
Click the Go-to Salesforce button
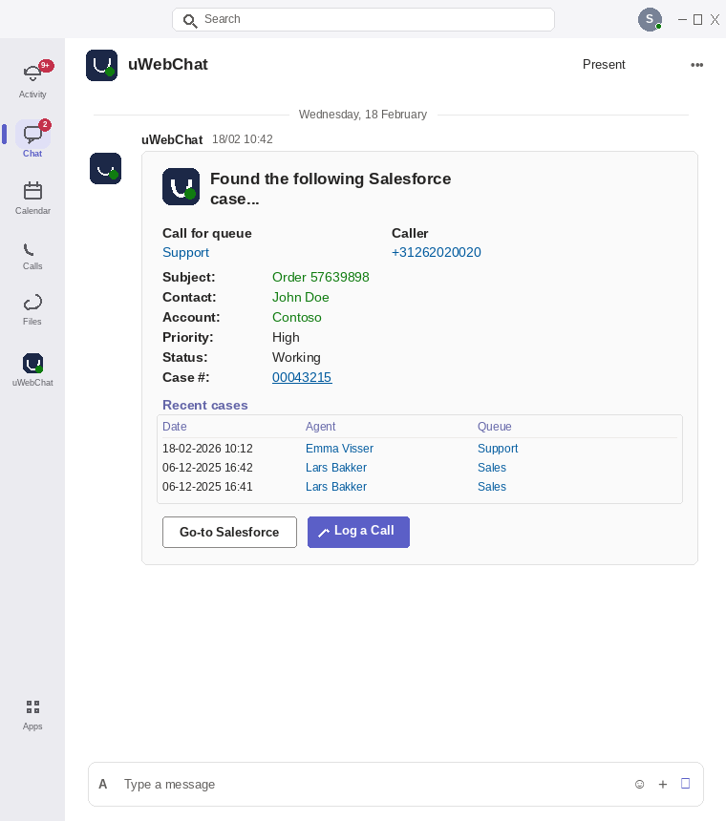pyautogui.click(x=229, y=532)
